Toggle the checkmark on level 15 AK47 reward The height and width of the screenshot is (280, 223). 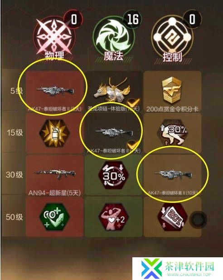point(134,144)
